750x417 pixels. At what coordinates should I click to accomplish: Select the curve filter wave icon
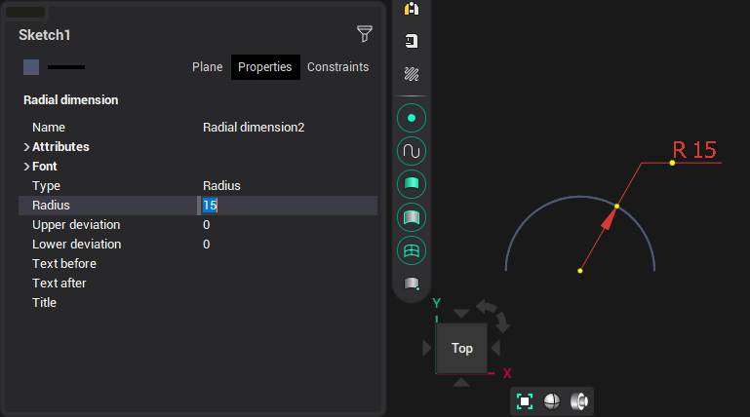[x=412, y=152]
